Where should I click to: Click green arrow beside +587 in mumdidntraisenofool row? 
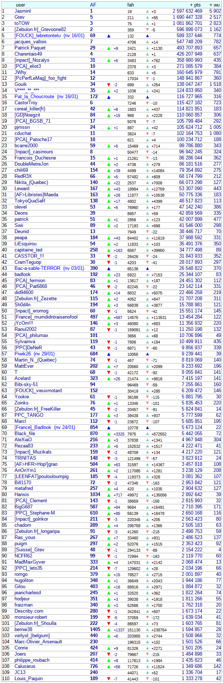coord(109,318)
